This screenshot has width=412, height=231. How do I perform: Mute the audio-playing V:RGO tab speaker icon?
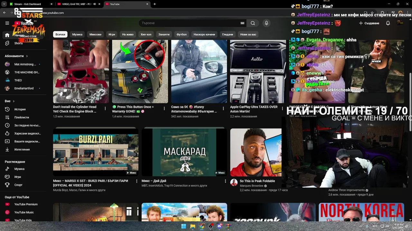pyautogui.click(x=95, y=4)
